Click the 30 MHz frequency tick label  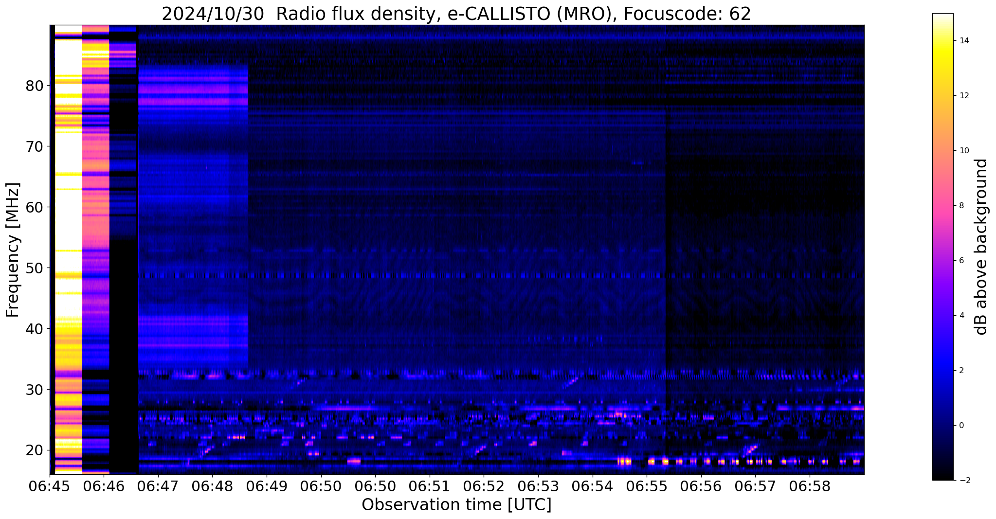coord(35,390)
